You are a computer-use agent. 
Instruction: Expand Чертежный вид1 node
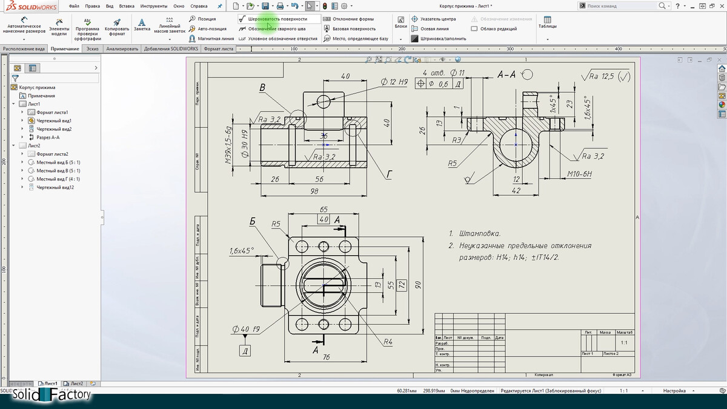pos(23,121)
